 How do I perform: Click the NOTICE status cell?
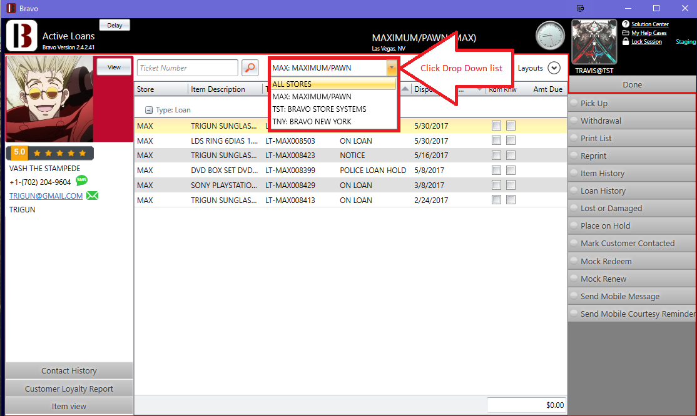click(352, 156)
